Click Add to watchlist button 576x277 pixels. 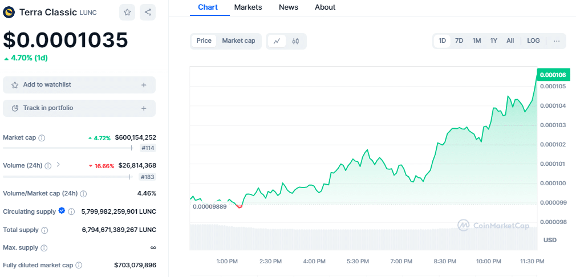[79, 85]
